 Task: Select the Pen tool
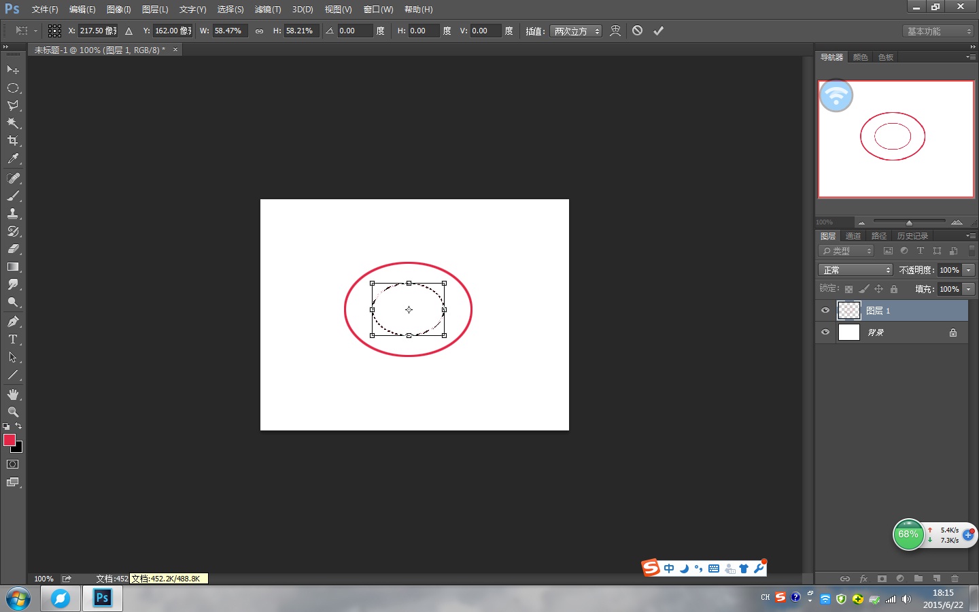tap(13, 322)
